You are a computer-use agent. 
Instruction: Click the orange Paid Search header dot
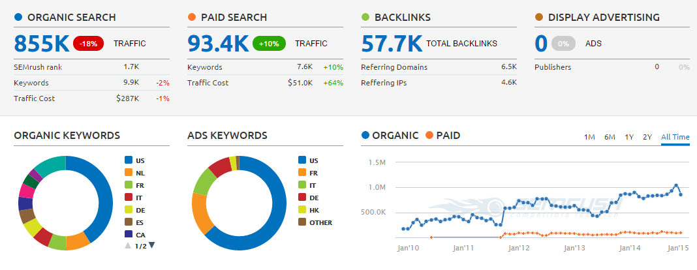click(x=192, y=18)
